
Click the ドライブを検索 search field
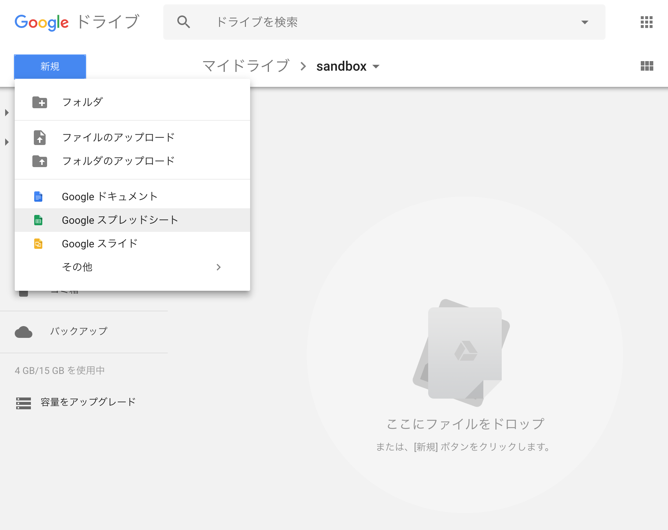click(x=384, y=22)
